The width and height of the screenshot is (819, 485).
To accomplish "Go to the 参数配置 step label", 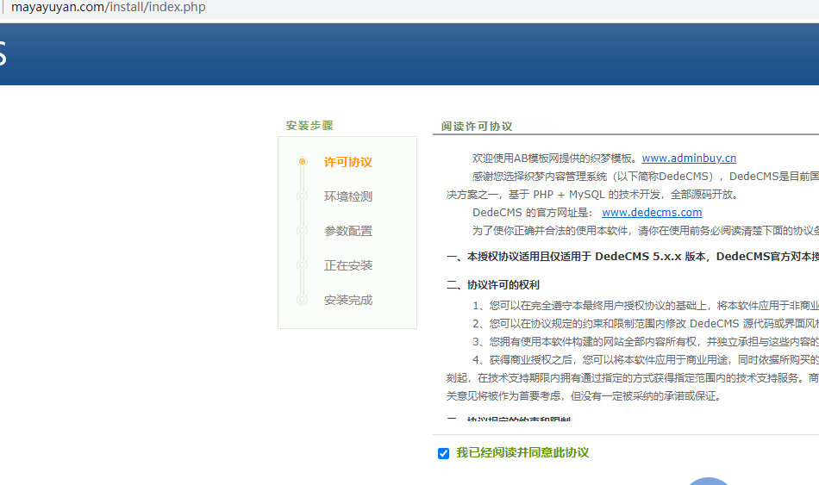I will click(347, 231).
